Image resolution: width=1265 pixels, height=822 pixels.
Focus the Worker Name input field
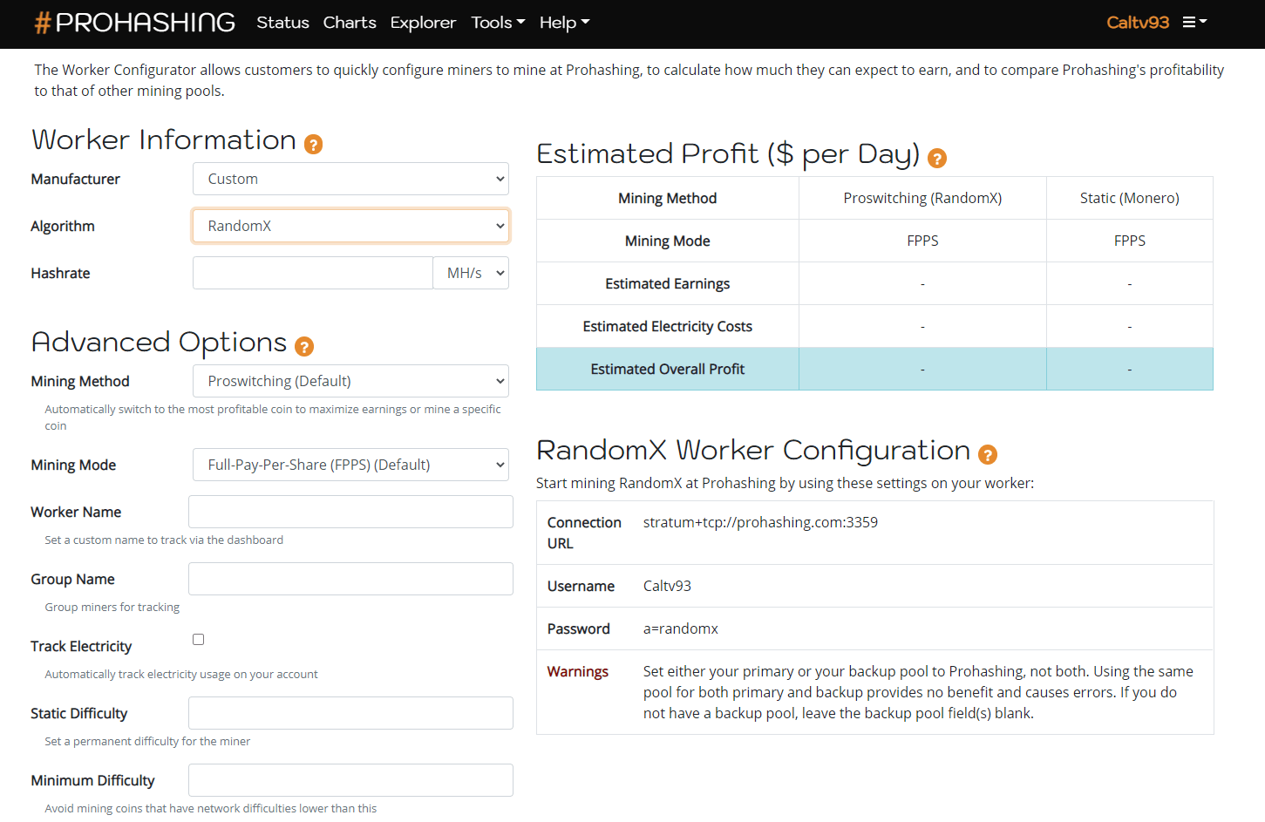(350, 512)
